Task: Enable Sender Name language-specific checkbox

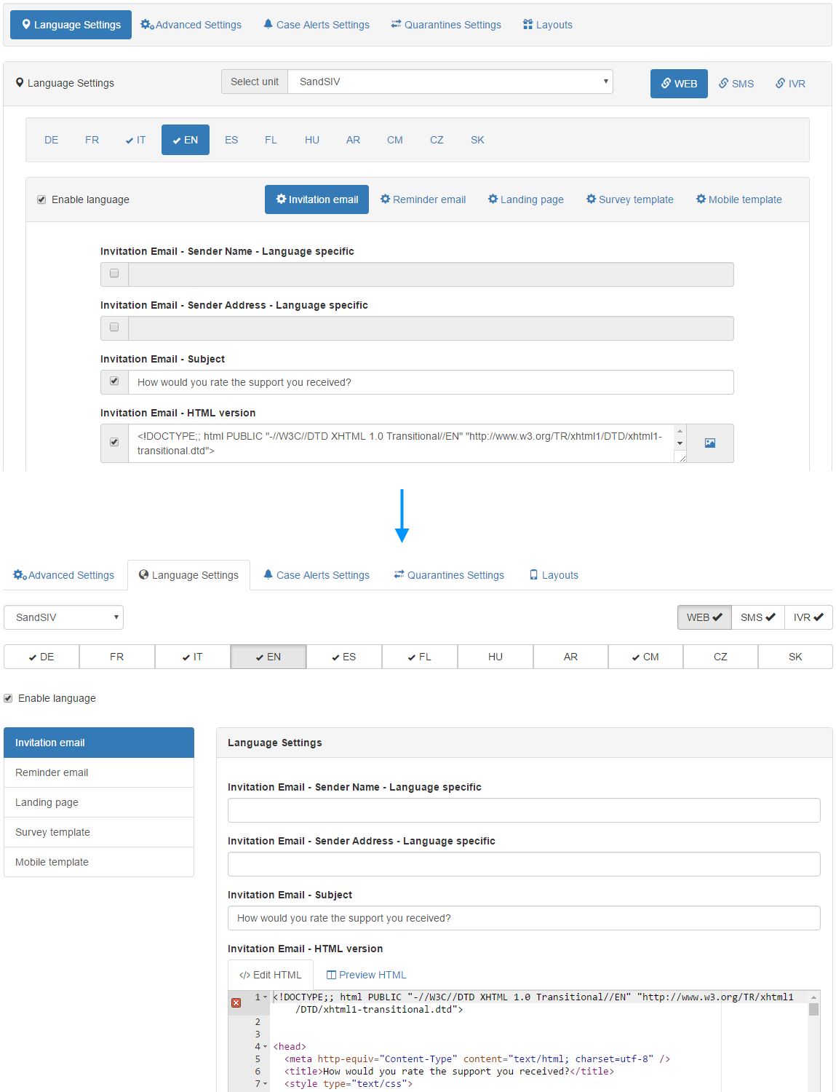Action: pos(114,274)
